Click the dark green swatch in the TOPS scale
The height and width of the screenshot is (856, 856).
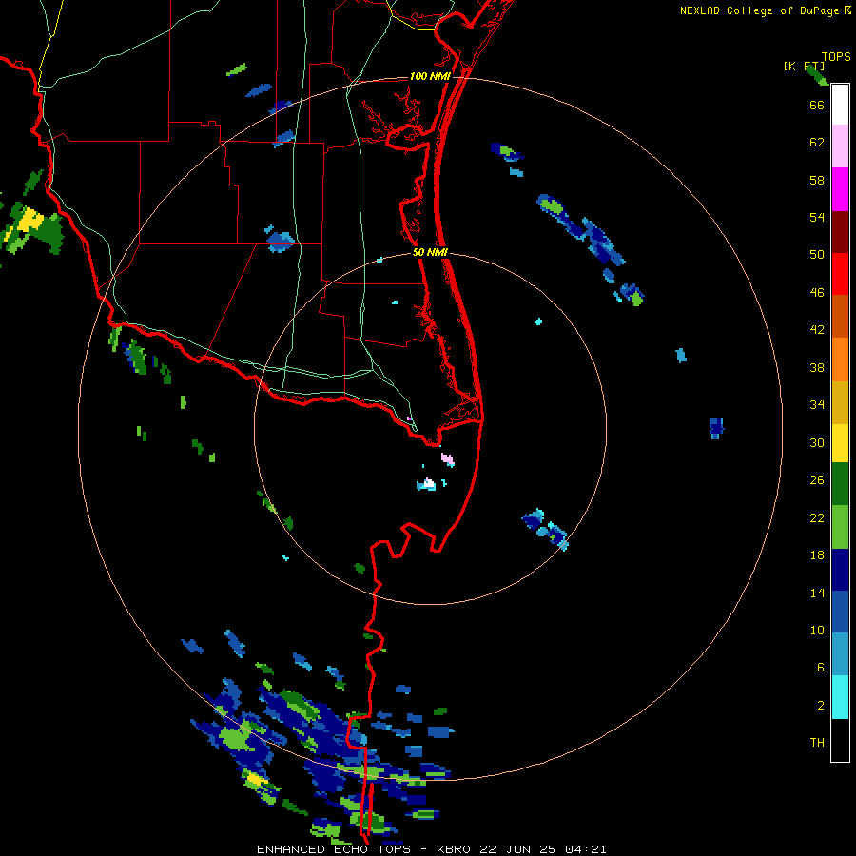[x=840, y=484]
